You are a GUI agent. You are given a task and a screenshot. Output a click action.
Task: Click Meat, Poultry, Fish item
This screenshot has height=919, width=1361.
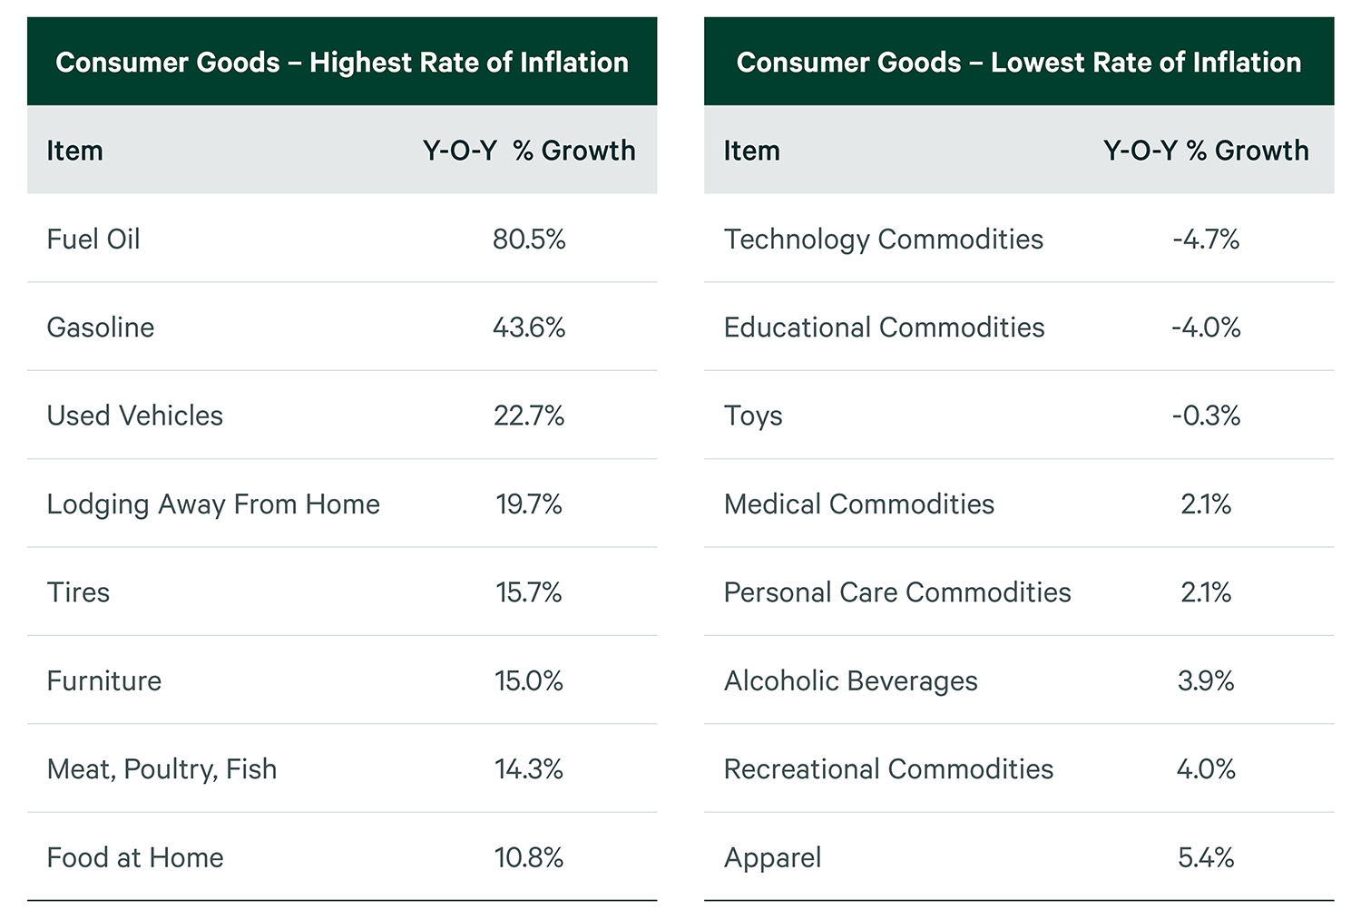(x=162, y=768)
